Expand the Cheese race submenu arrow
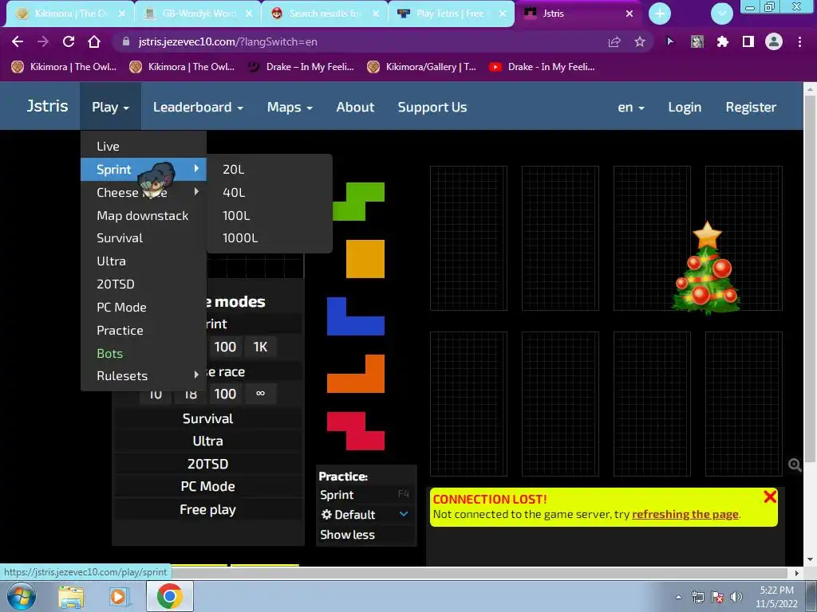Screen dimensions: 817x612 point(196,191)
